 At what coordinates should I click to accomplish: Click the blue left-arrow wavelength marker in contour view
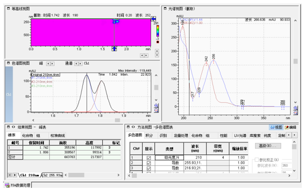[x=154, y=19]
